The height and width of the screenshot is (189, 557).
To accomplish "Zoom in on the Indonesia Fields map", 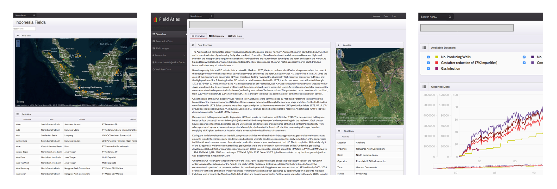I will pyautogui.click(x=18, y=42).
